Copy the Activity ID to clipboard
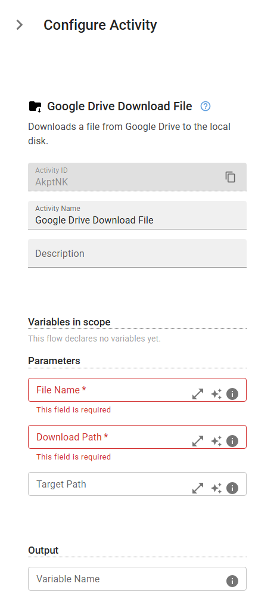 (x=230, y=177)
